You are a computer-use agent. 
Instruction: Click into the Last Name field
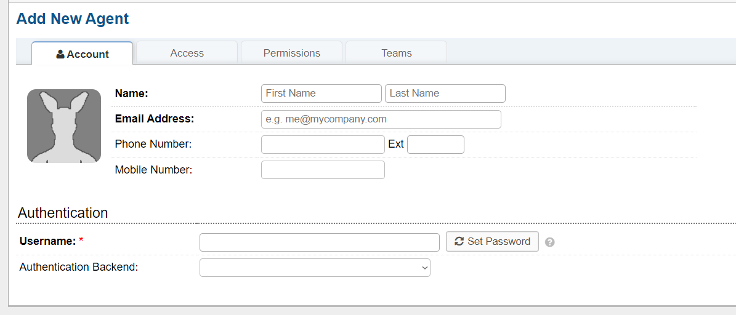click(445, 94)
